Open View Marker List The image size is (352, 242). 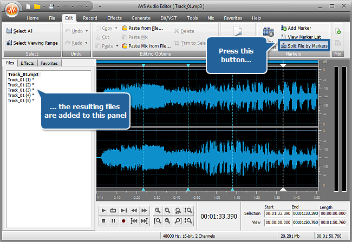(x=301, y=37)
